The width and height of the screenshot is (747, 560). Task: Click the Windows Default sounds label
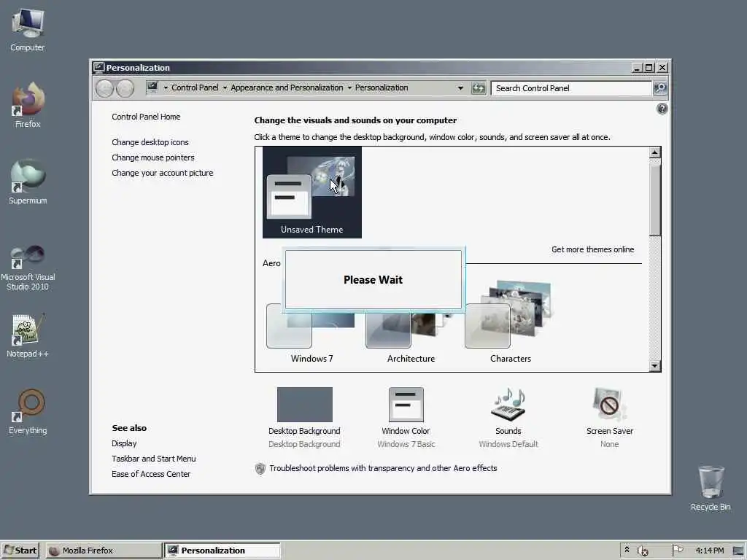coord(508,444)
